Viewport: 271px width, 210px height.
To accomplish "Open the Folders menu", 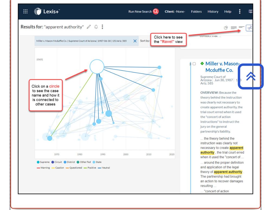I will [196, 12].
